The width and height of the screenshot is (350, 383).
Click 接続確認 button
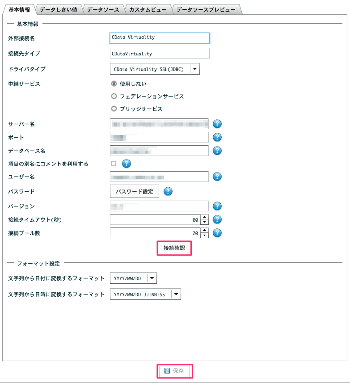pyautogui.click(x=174, y=248)
